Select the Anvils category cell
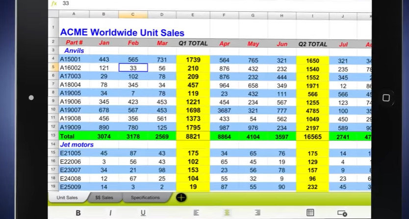The image size is (409, 219). pyautogui.click(x=74, y=51)
